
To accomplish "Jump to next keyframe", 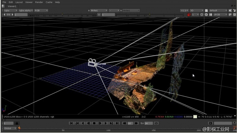I will (x=111, y=123).
